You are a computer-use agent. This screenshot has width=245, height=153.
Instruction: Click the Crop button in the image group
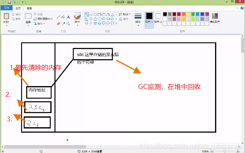click(x=38, y=14)
